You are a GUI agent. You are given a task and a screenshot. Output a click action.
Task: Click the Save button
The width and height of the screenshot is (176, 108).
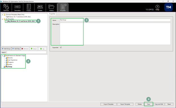click(x=148, y=104)
